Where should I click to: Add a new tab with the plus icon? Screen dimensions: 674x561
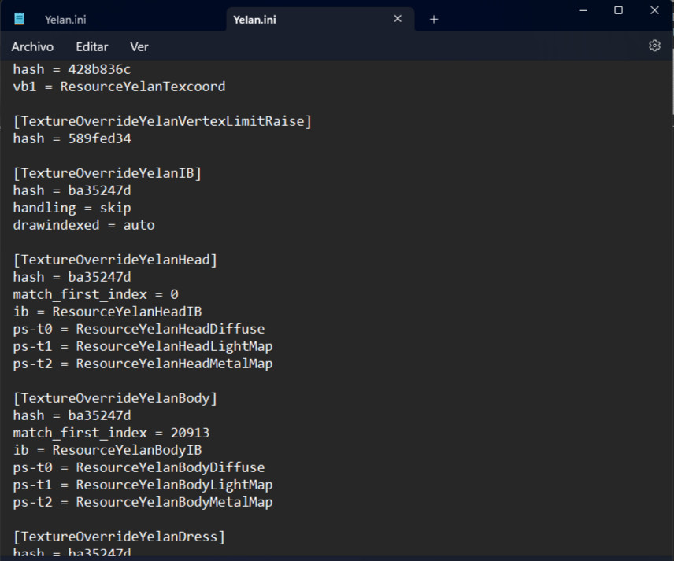click(434, 19)
